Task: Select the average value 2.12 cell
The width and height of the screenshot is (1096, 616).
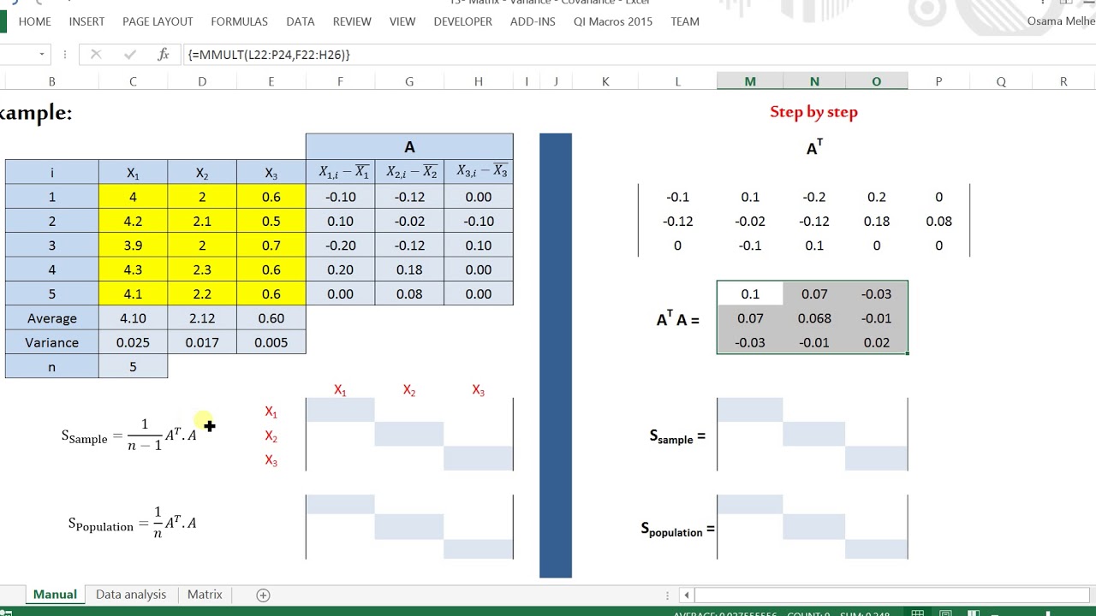Action: [x=202, y=318]
